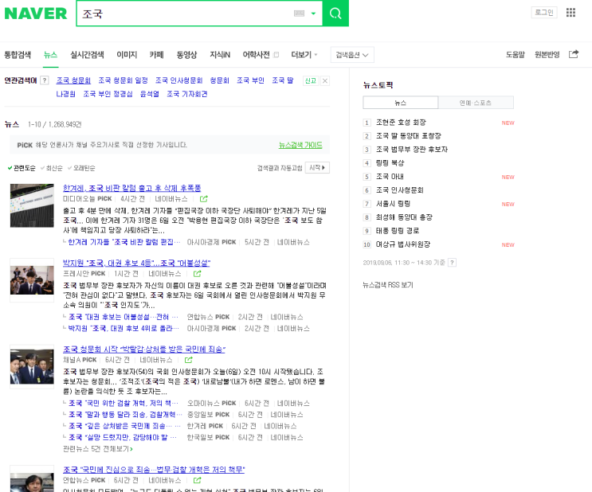Close the related searches box with X
Screen dimensions: 592x492
(x=325, y=80)
